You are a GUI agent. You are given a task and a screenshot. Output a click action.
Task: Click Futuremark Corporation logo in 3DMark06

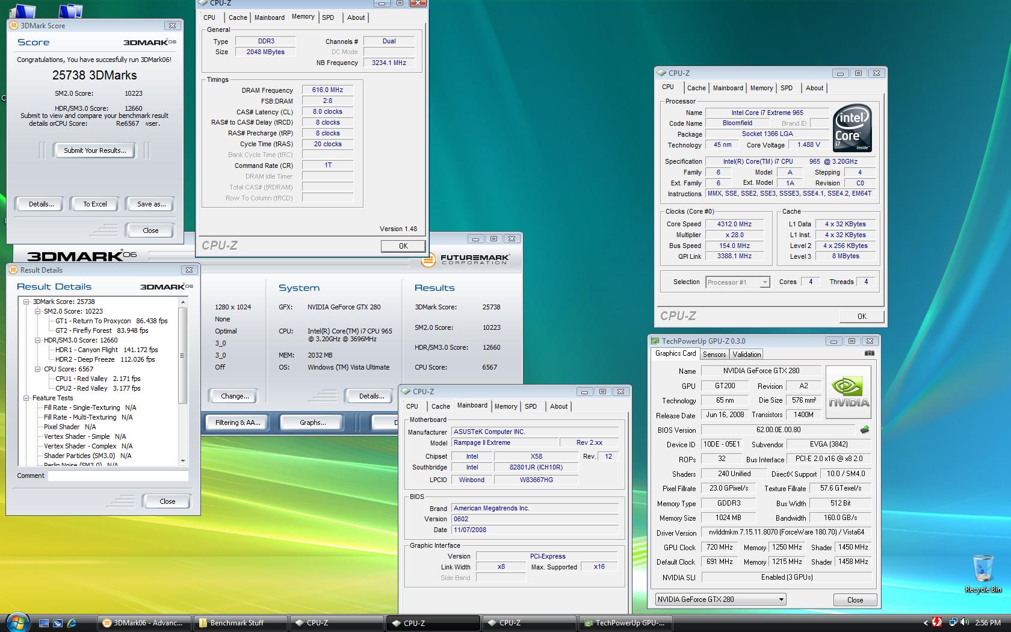tap(465, 259)
